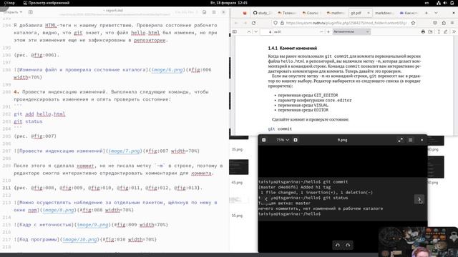Switch to the mathmod tab
This screenshot has width=458, height=257.
[336, 13]
